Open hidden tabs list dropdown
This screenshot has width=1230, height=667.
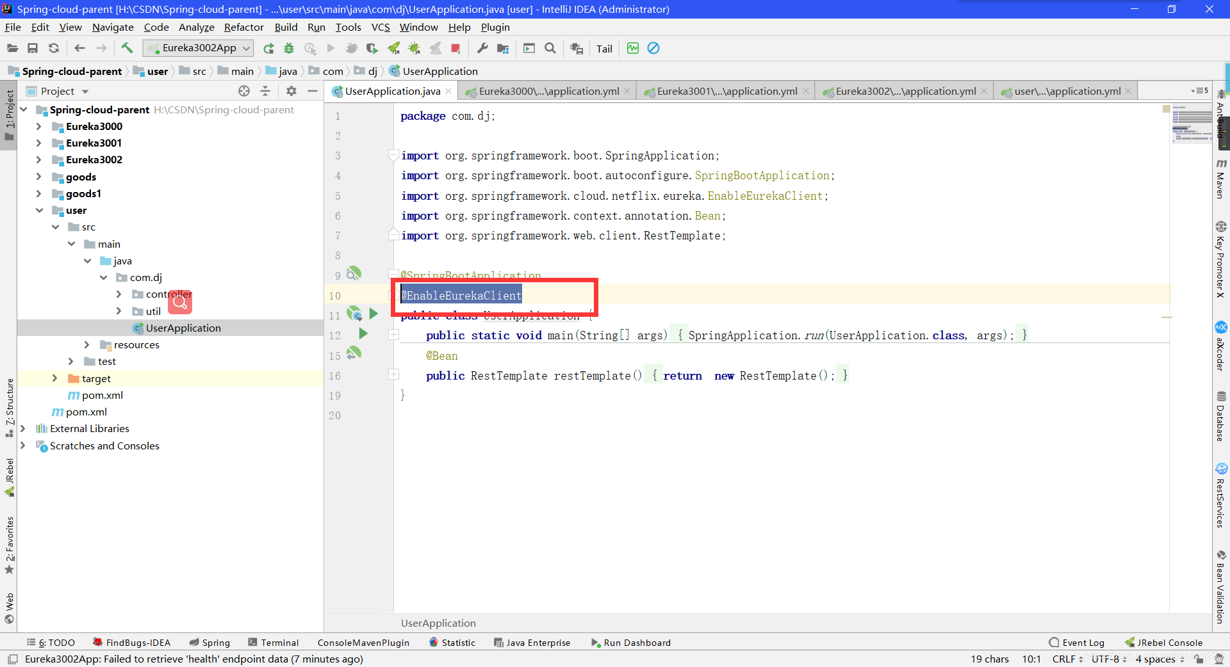coord(1199,91)
